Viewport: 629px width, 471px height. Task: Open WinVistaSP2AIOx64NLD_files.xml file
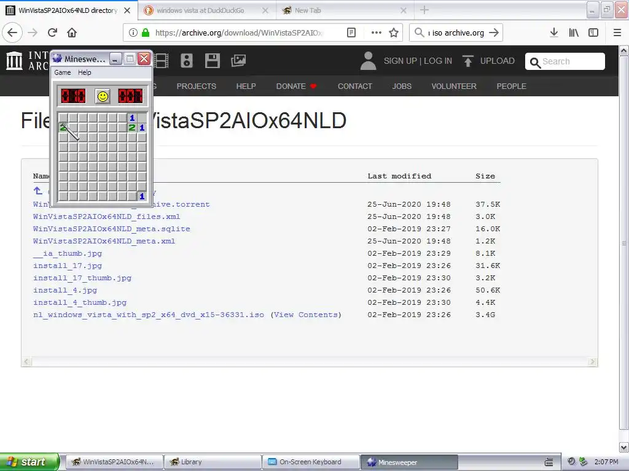[106, 216]
